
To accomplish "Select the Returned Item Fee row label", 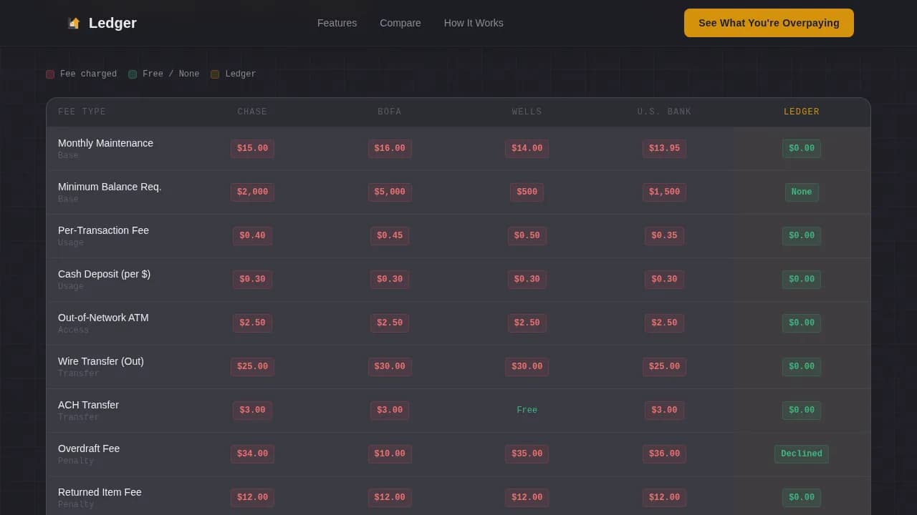I will tap(100, 492).
